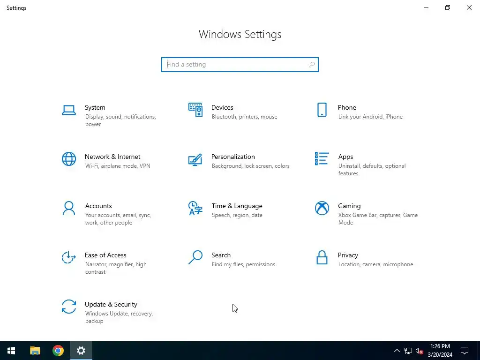480x360 pixels.
Task: Open the Devices keyboard and speaker icon
Action: click(x=195, y=110)
